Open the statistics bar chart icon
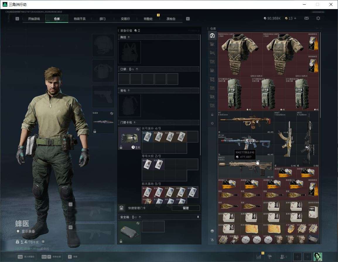Image resolution: width=338 pixels, height=262 pixels. (259, 257)
